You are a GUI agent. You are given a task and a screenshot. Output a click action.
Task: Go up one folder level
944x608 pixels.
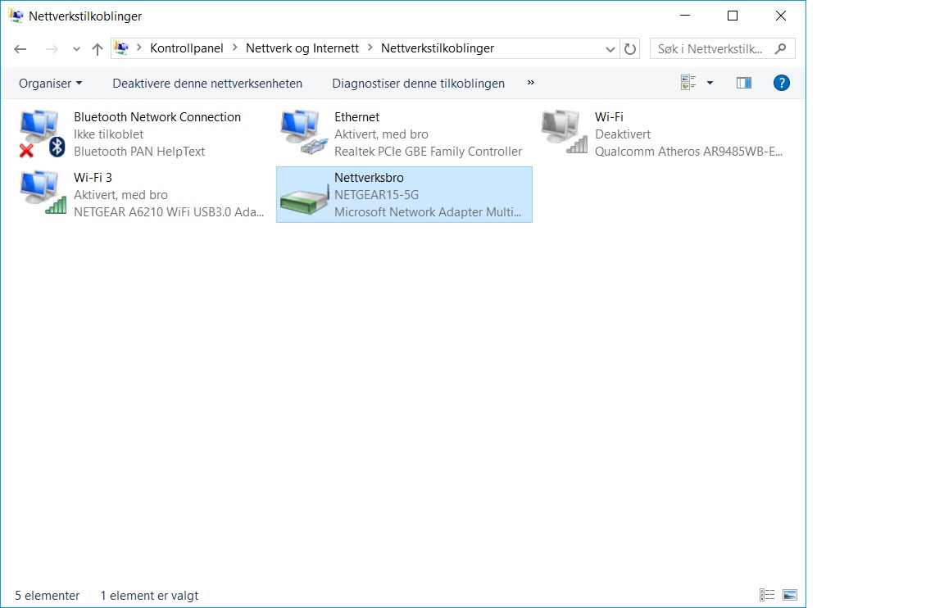click(x=98, y=49)
